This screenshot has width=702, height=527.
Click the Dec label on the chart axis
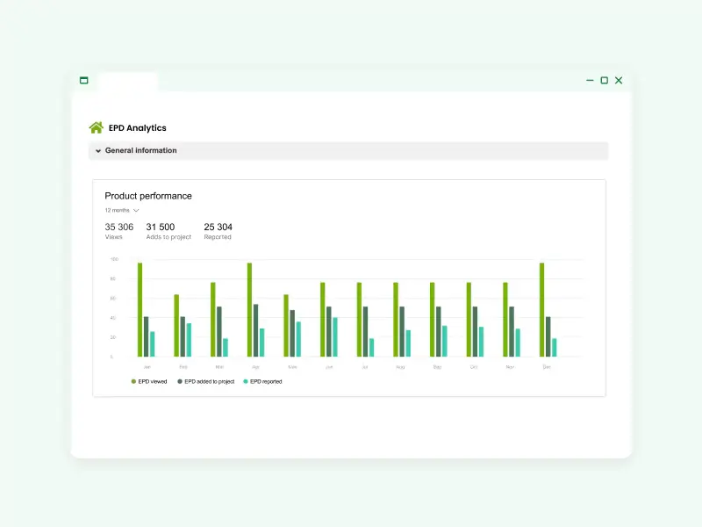tap(547, 367)
